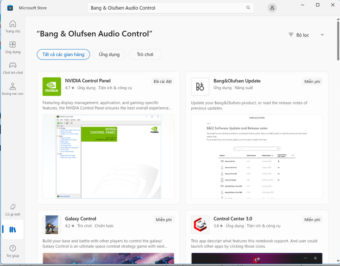The image size is (340, 266).
Task: Click the Control Center 3.0 description text
Action: click(x=254, y=243)
